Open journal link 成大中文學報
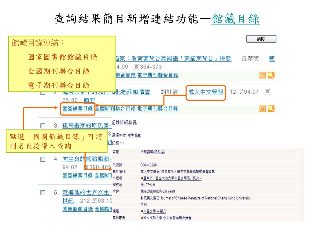 tap(206, 92)
